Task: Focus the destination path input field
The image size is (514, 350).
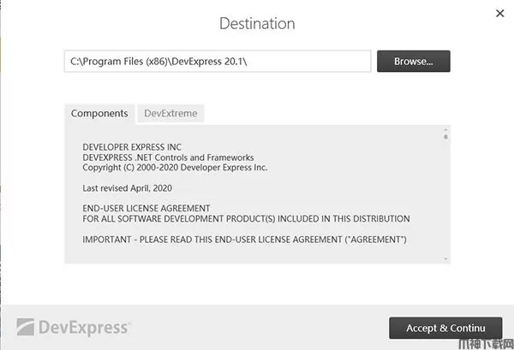Action: coord(218,62)
